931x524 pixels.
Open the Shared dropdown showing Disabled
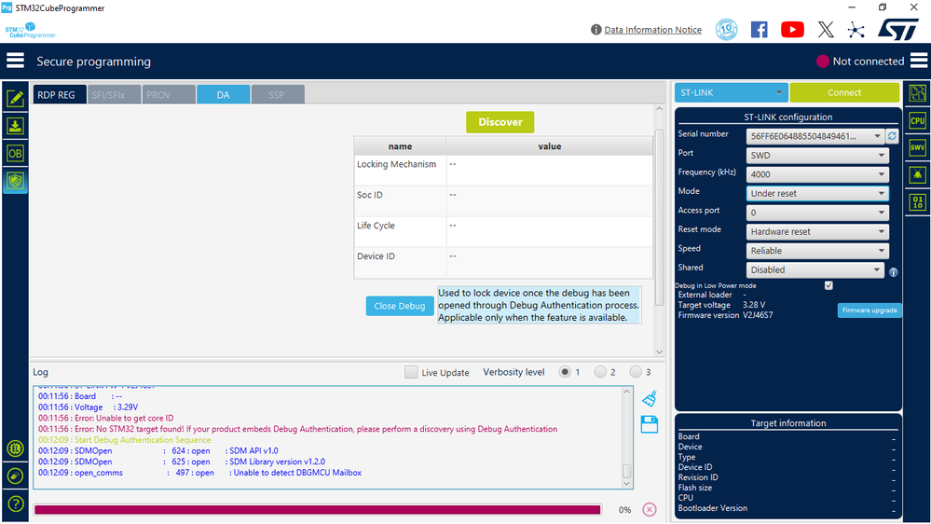815,269
